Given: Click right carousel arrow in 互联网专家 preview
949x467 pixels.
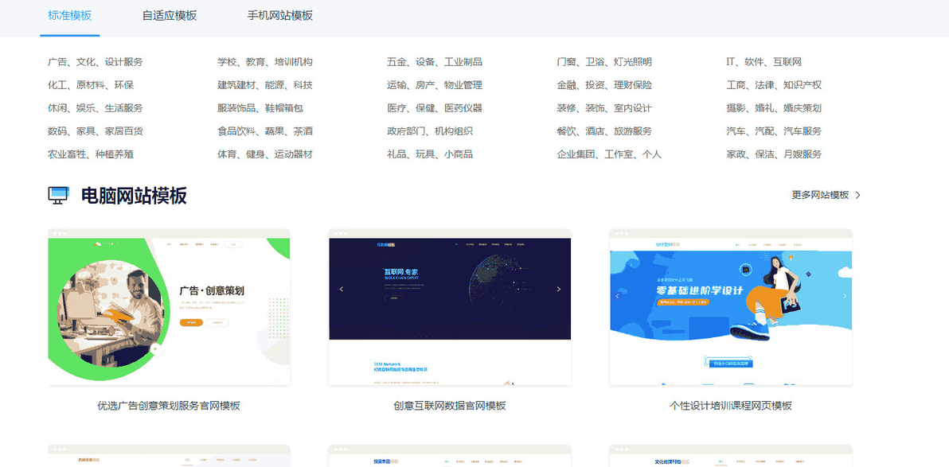Looking at the screenshot, I should pos(559,289).
